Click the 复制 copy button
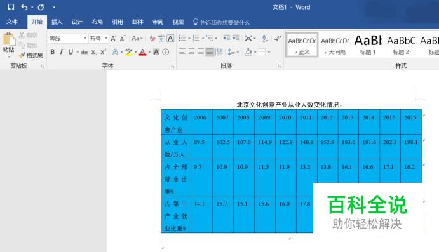439x252 pixels. [28, 45]
